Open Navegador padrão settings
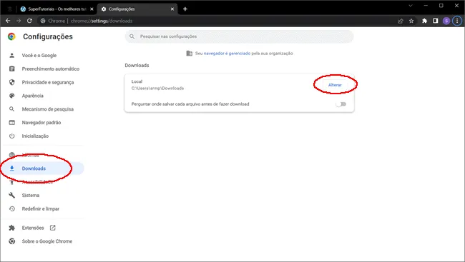Viewport: 465px width, 262px height. click(42, 123)
